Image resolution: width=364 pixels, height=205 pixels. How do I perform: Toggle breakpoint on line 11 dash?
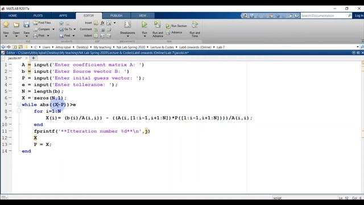10,131
